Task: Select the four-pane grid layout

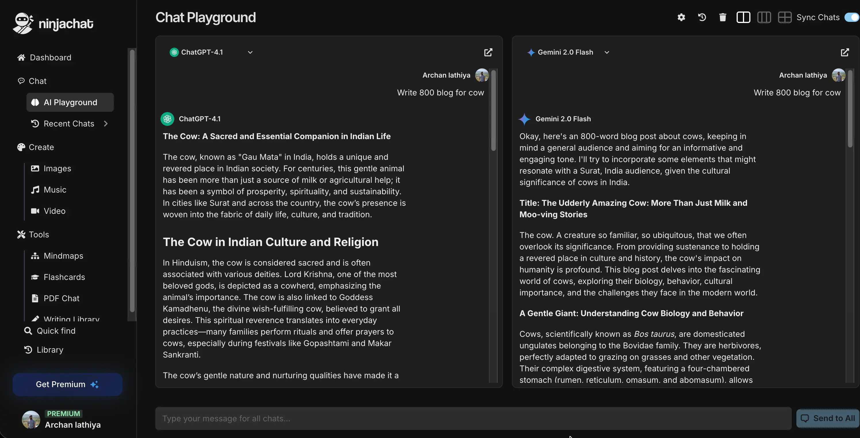Action: tap(785, 17)
